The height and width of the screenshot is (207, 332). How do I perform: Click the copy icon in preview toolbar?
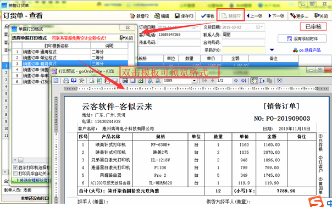269,81
